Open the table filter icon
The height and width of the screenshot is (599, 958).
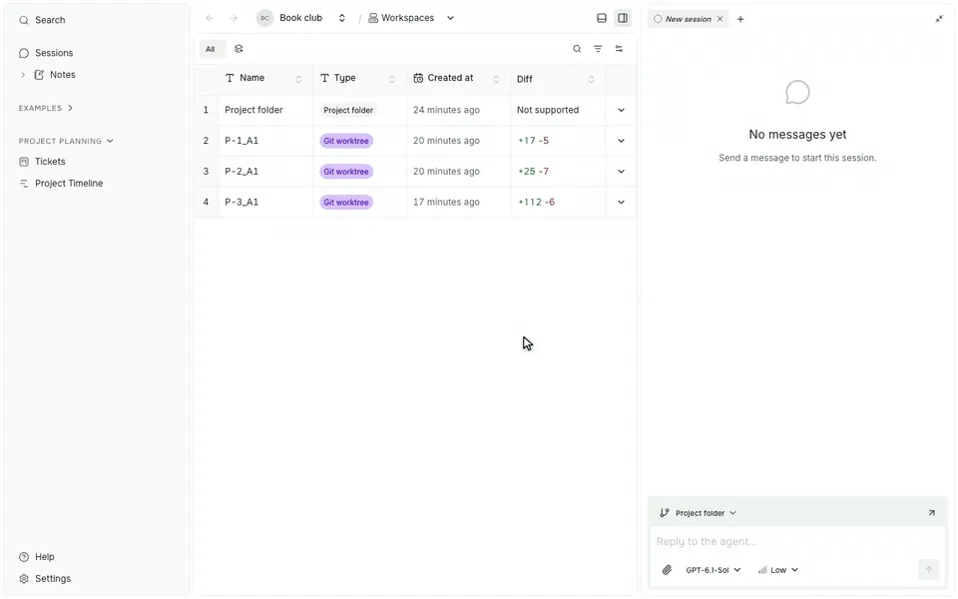point(598,49)
